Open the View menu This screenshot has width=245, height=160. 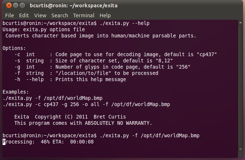click(x=40, y=15)
